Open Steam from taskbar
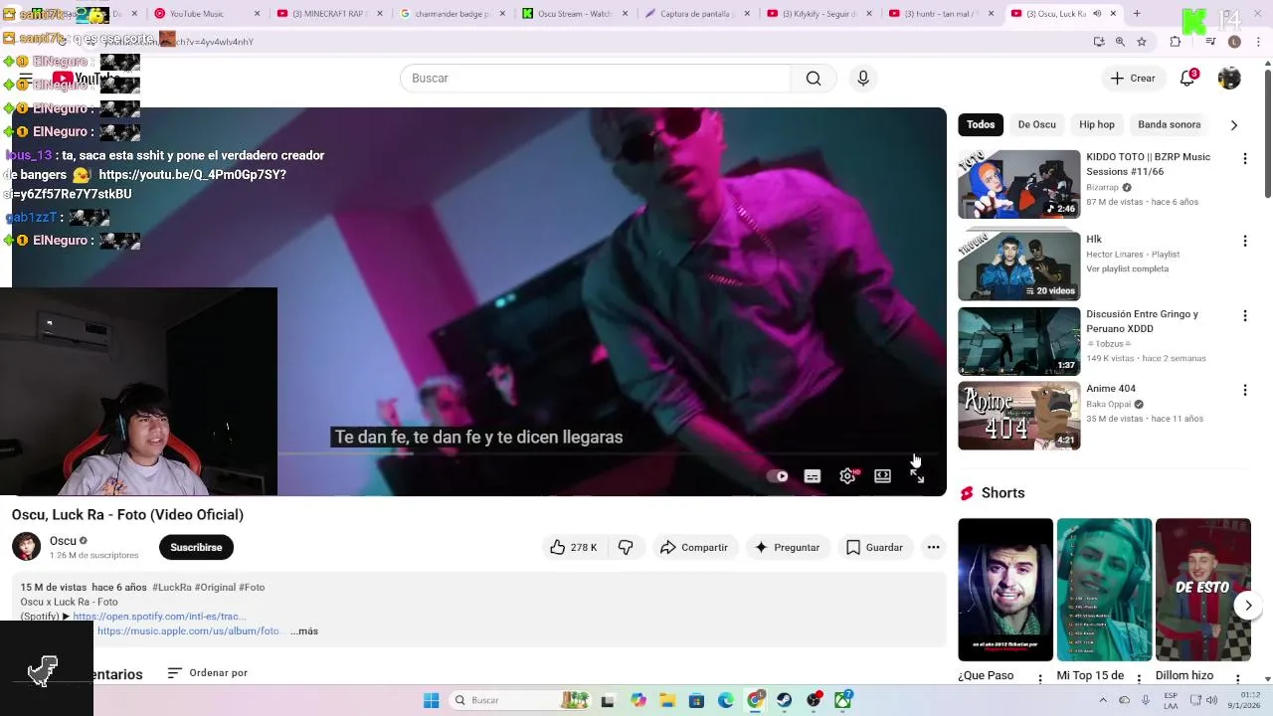1273x716 pixels. coord(785,700)
